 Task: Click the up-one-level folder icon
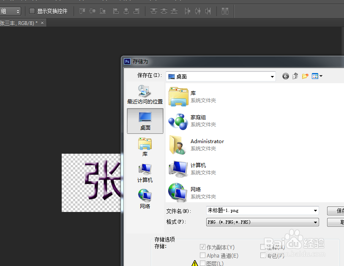point(295,76)
